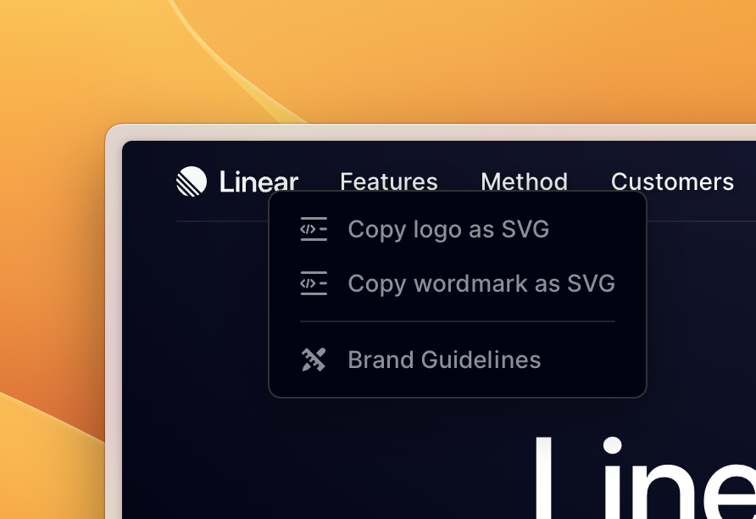Open the Method nav link
The height and width of the screenshot is (519, 756).
(524, 181)
